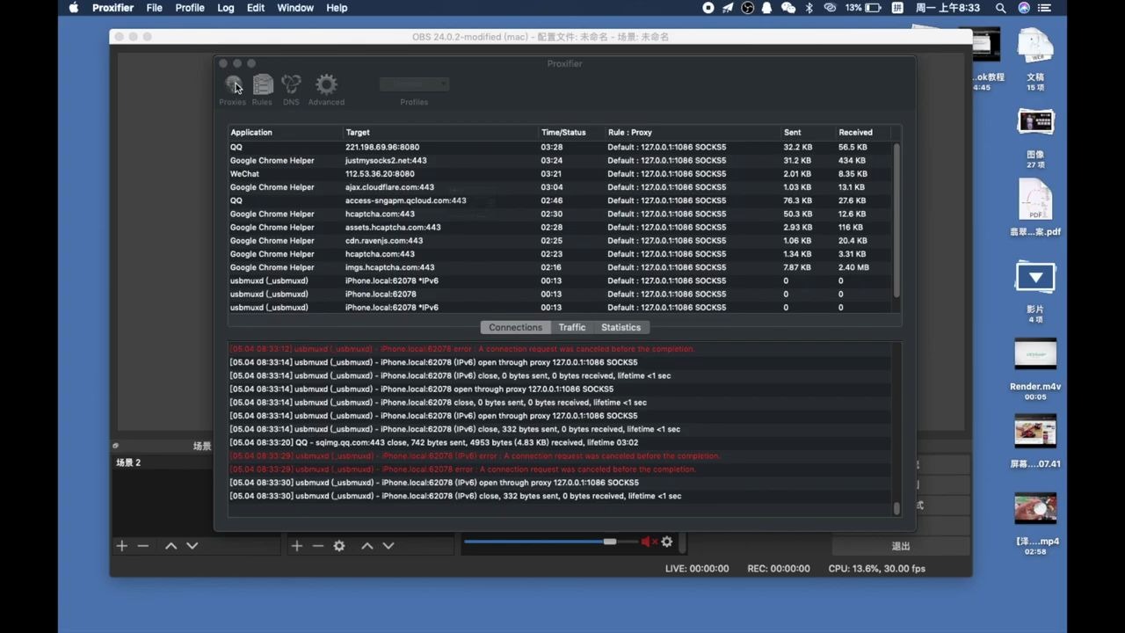Image resolution: width=1125 pixels, height=633 pixels.
Task: Click the scrollbar of the connections list
Action: 896,220
